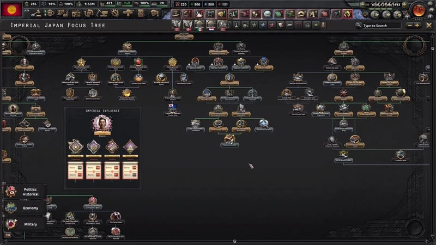Toggle the buildings focus filter

click(307, 25)
